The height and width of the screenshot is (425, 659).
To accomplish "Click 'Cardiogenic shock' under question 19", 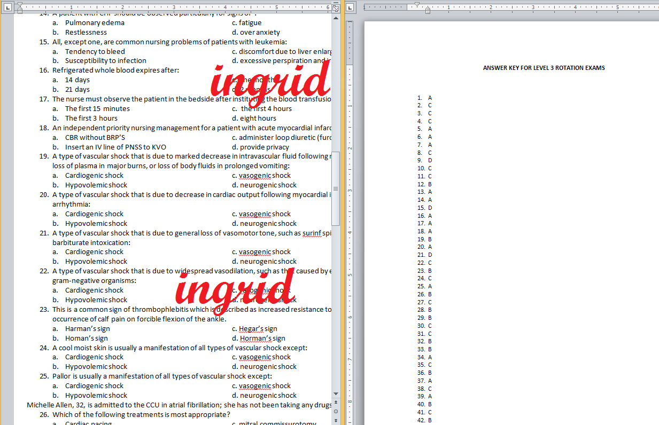I will 94,175.
